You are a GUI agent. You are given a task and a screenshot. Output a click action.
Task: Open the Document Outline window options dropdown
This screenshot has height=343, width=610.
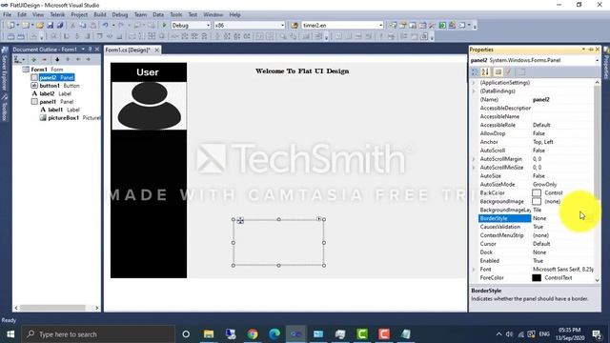point(83,50)
